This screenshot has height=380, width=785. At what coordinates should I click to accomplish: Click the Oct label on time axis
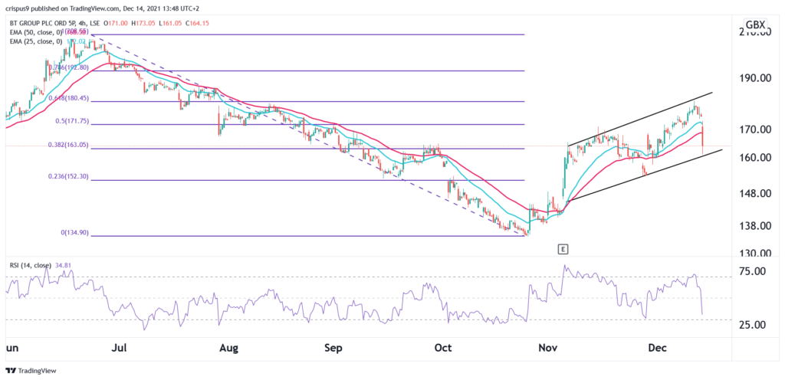click(x=444, y=349)
